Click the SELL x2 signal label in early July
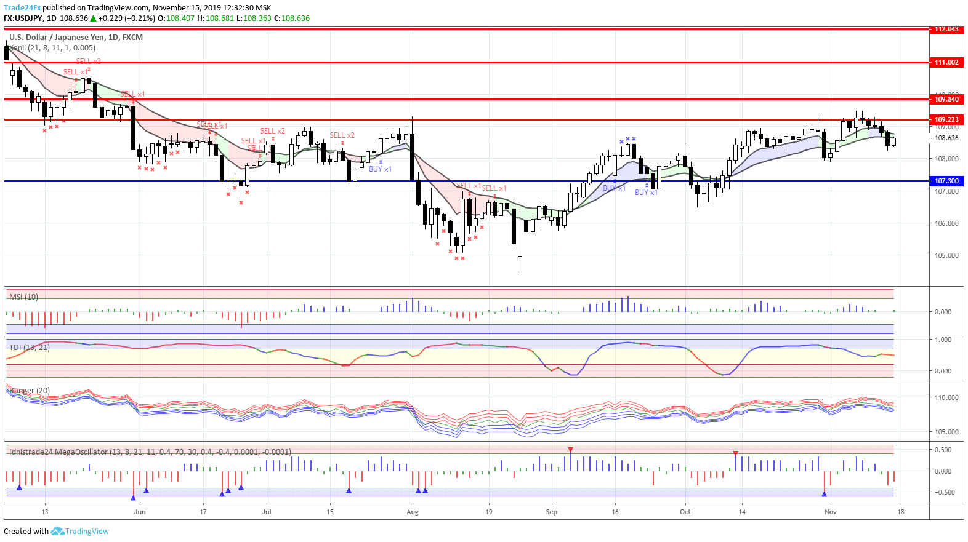This screenshot has height=542, width=968. point(272,131)
